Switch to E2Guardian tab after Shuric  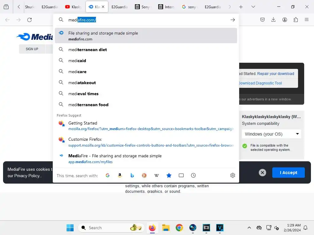click(x=49, y=7)
